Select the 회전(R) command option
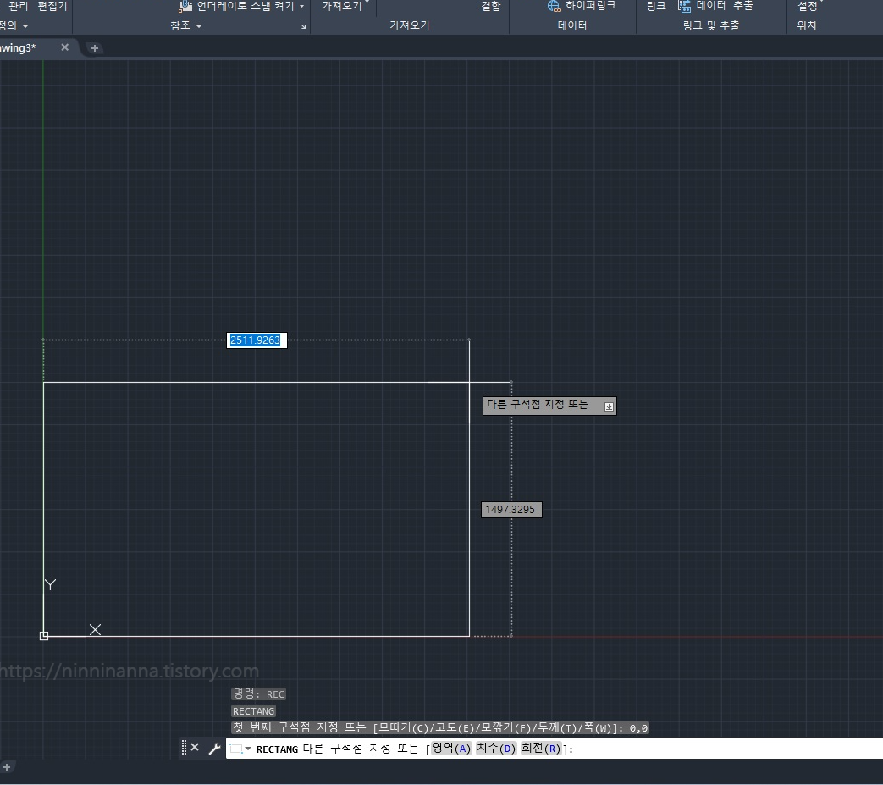The width and height of the screenshot is (883, 785). click(541, 749)
